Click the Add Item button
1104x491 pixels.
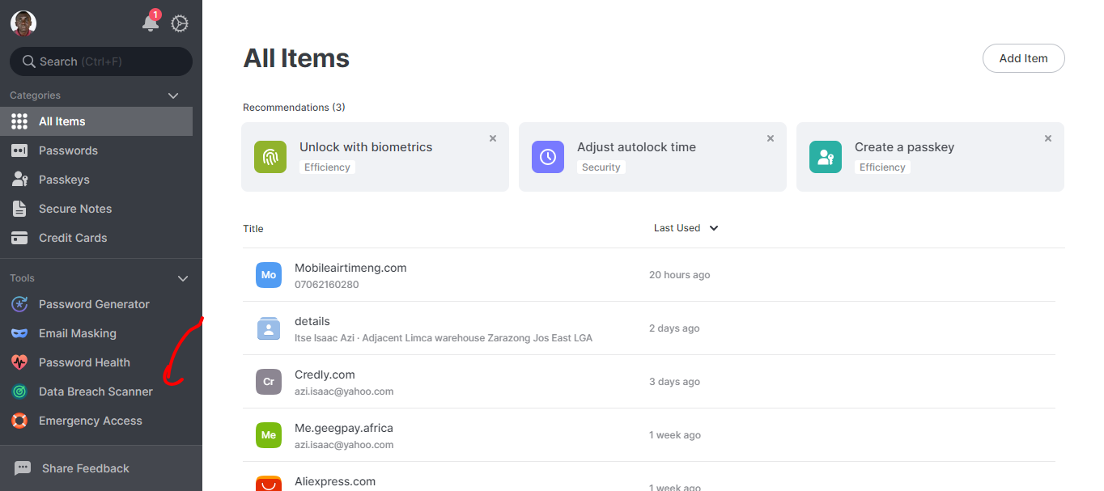(x=1023, y=58)
